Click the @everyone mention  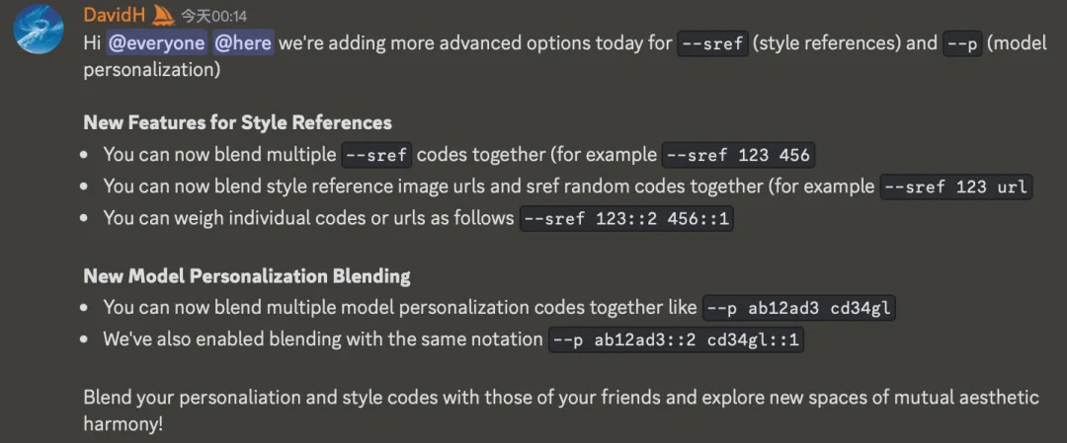click(157, 43)
